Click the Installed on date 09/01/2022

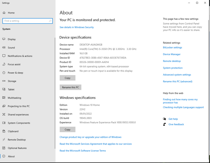(86, 114)
